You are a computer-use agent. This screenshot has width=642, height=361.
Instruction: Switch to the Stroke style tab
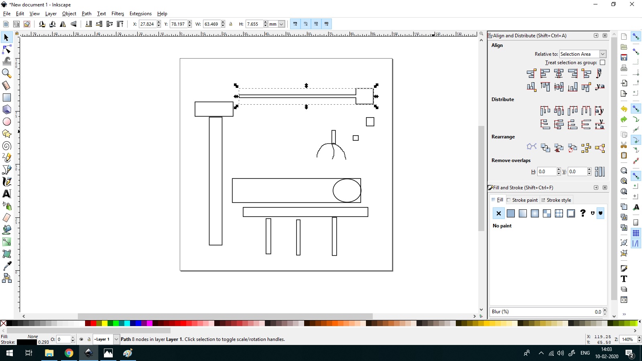[x=556, y=200]
